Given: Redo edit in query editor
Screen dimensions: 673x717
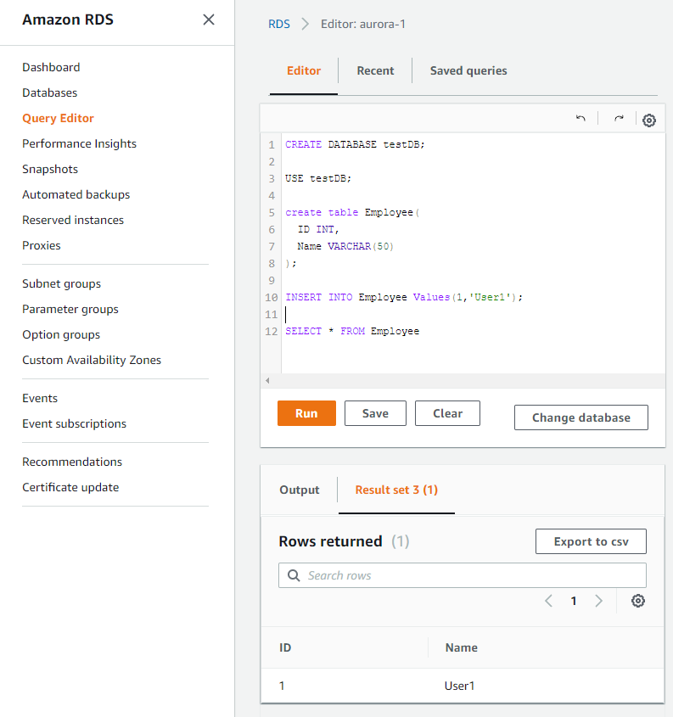Looking at the screenshot, I should pyautogui.click(x=619, y=119).
